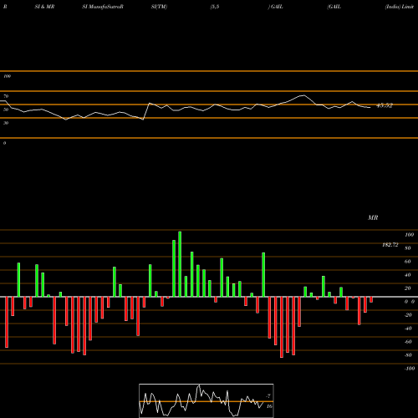The image size is (418, 418).
Task: Click the 'SI MunafaSutraR' header label
Action: (x=103, y=7)
